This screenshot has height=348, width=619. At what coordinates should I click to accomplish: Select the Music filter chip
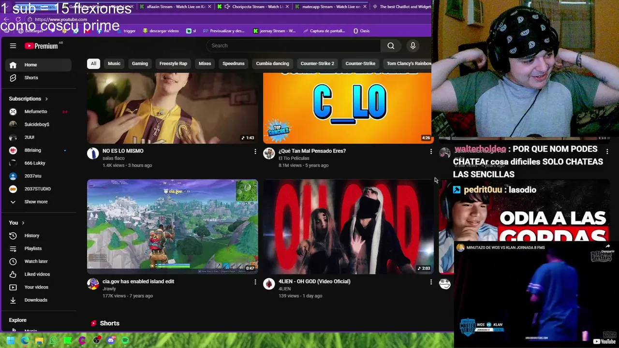(114, 64)
